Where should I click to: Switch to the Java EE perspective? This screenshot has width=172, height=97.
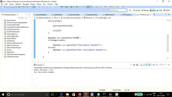[137, 10]
